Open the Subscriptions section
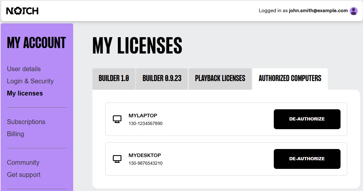Screen dimensions: 363x191 click(x=26, y=122)
